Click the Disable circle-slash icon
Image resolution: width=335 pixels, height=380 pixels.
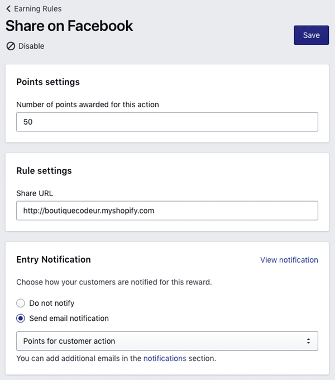[x=11, y=46]
